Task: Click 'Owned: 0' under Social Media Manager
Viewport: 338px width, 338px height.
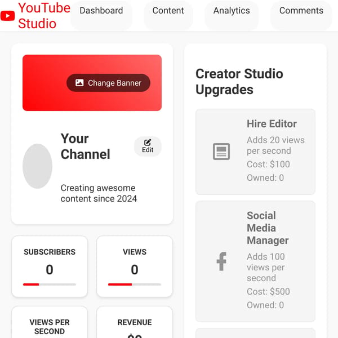Action: [x=265, y=305]
